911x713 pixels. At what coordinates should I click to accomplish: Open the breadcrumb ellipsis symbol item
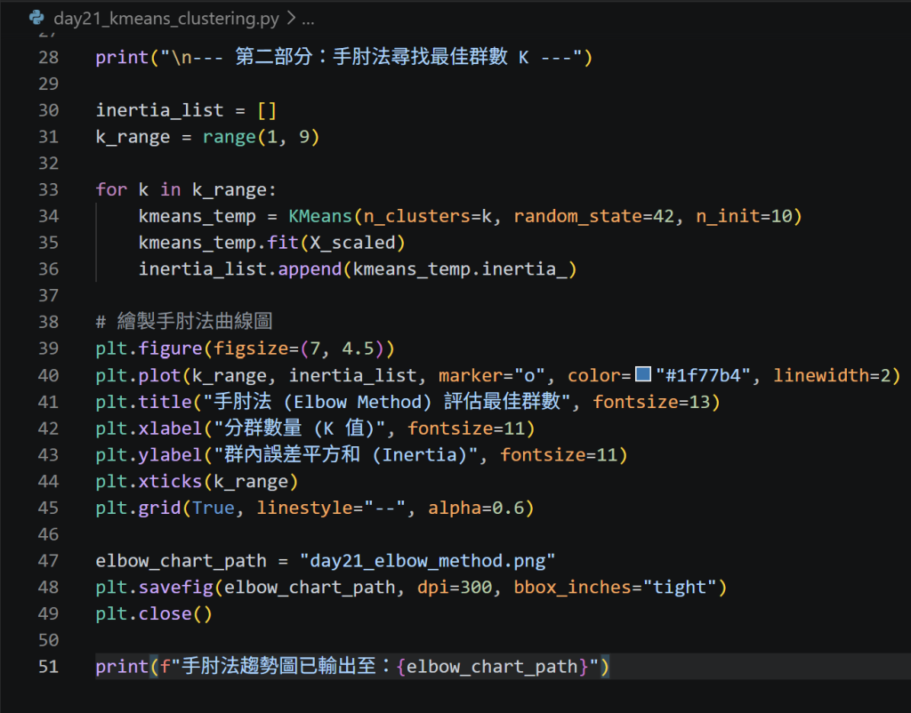coord(308,20)
